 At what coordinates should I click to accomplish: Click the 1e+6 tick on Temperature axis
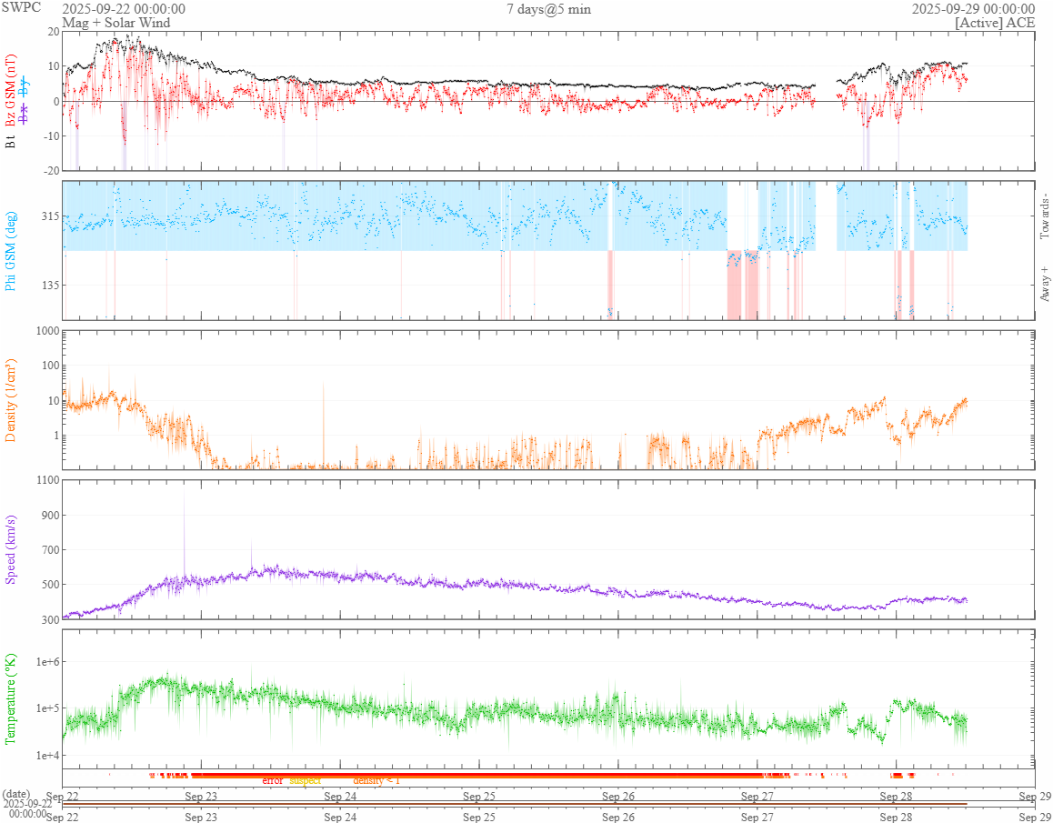click(x=46, y=662)
